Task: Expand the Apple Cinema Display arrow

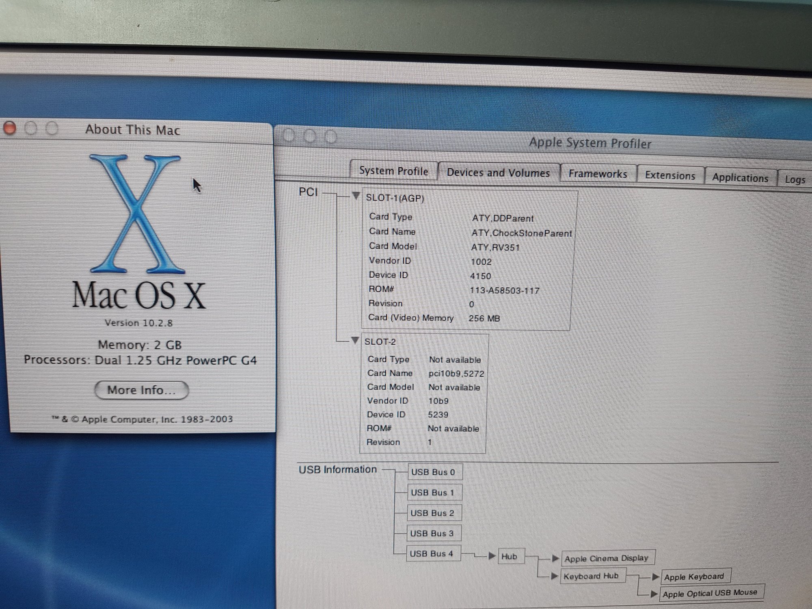Action: point(555,558)
